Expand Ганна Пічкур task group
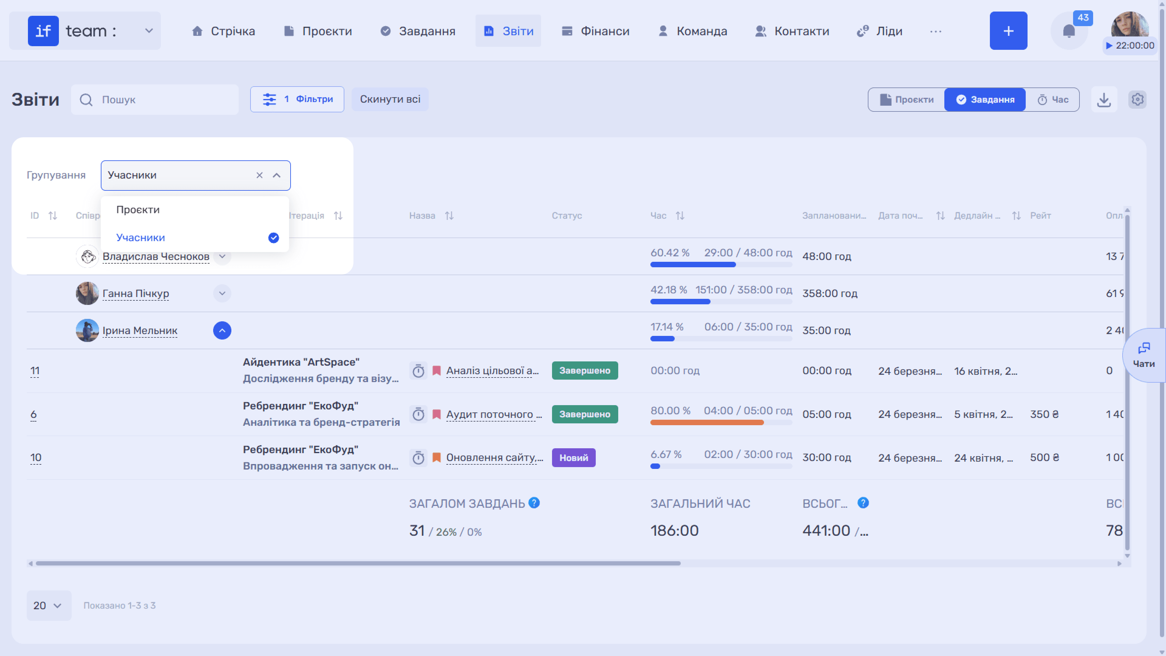The height and width of the screenshot is (656, 1166). pyautogui.click(x=222, y=293)
